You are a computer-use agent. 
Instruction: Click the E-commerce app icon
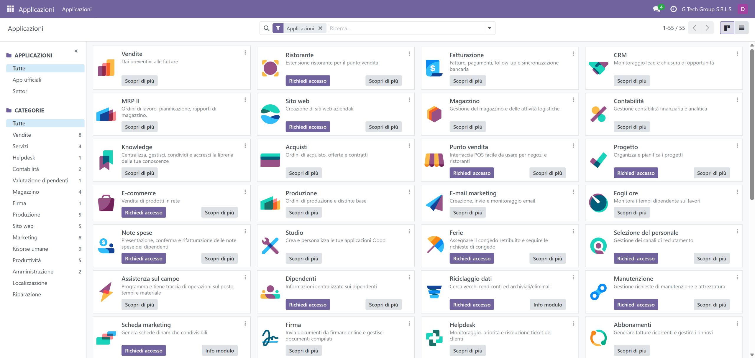point(106,203)
